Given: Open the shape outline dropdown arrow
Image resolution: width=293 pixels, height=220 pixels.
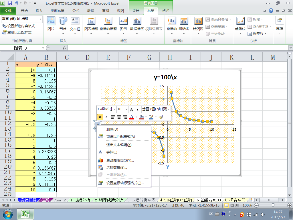Looking at the screenshot, I should tap(156, 117).
